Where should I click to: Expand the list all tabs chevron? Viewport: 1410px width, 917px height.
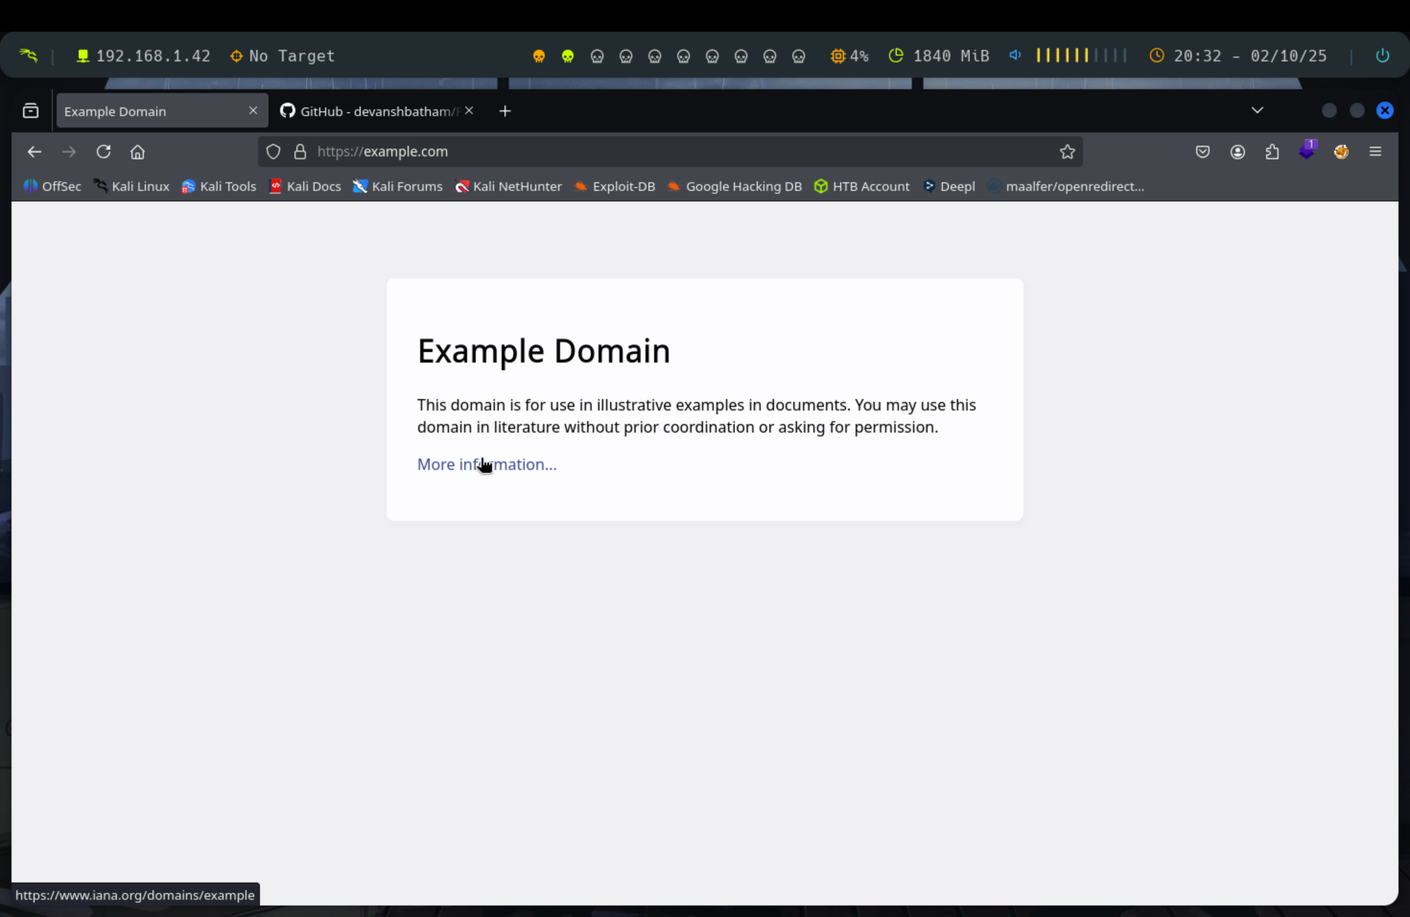1257,110
